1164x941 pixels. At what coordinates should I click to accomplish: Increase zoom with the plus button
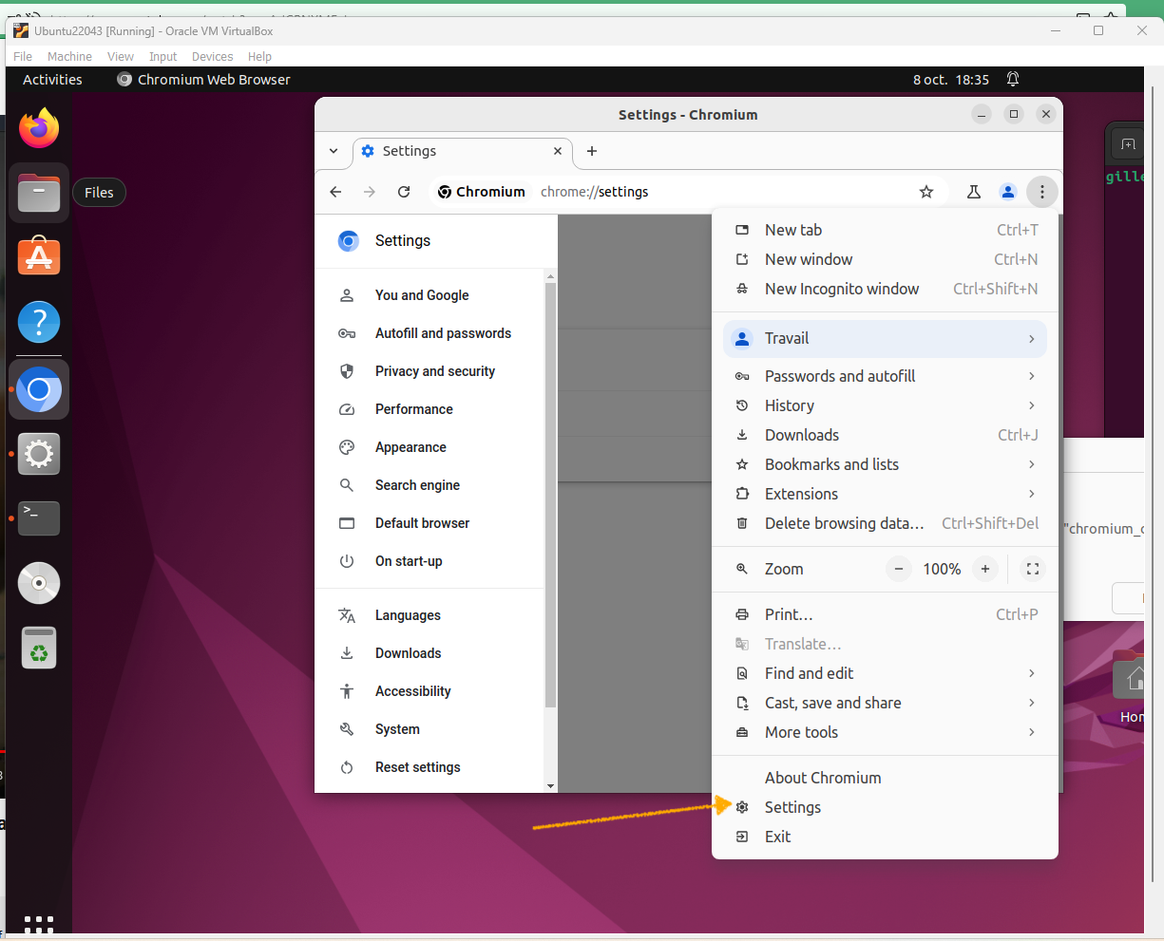pyautogui.click(x=985, y=569)
